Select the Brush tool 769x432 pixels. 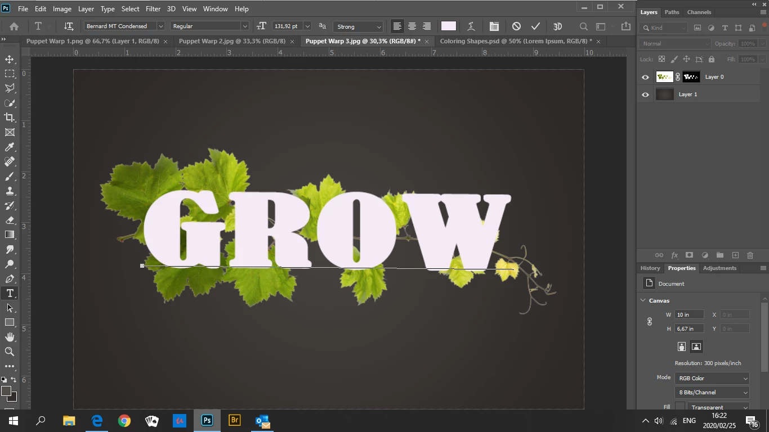click(10, 176)
